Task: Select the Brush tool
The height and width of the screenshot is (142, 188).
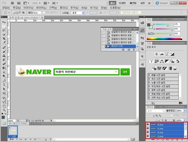Action: pyautogui.click(x=4, y=51)
